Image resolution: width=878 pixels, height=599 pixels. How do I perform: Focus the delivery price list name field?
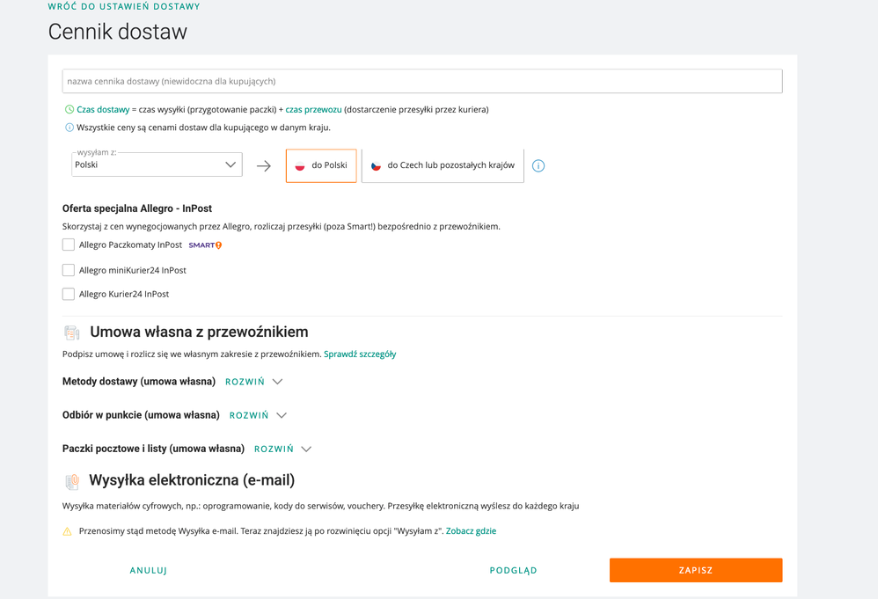[422, 81]
